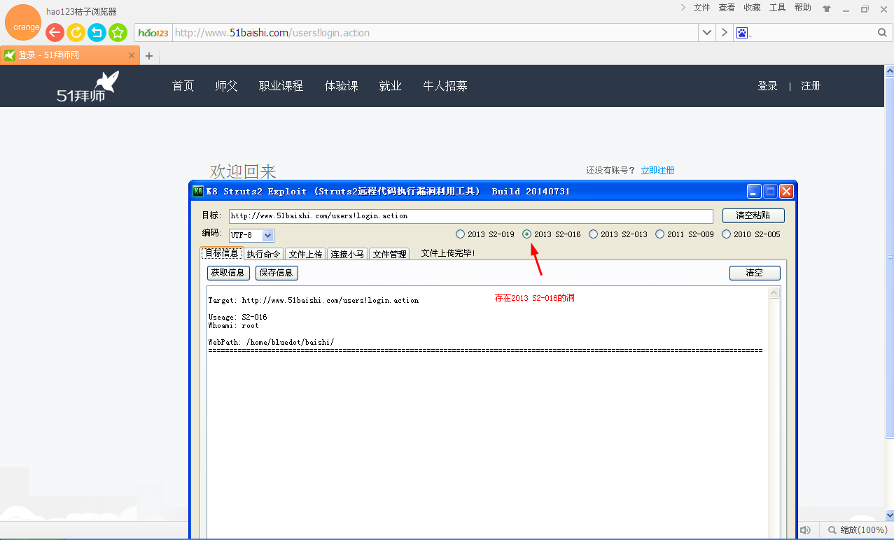Open Baidu paw search engine selector
Viewport: 894px width, 540px height.
(743, 33)
